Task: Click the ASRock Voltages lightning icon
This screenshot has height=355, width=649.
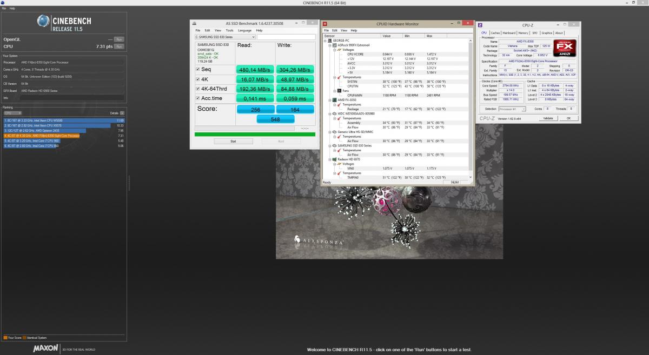Action: tap(339, 50)
